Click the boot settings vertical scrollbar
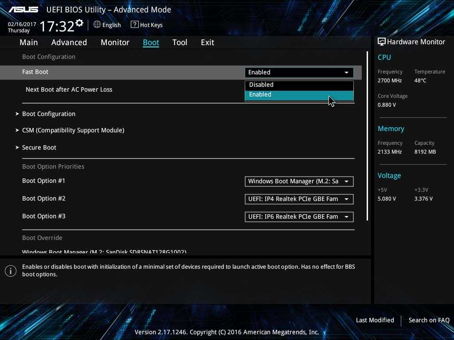The width and height of the screenshot is (454, 340). [x=367, y=136]
